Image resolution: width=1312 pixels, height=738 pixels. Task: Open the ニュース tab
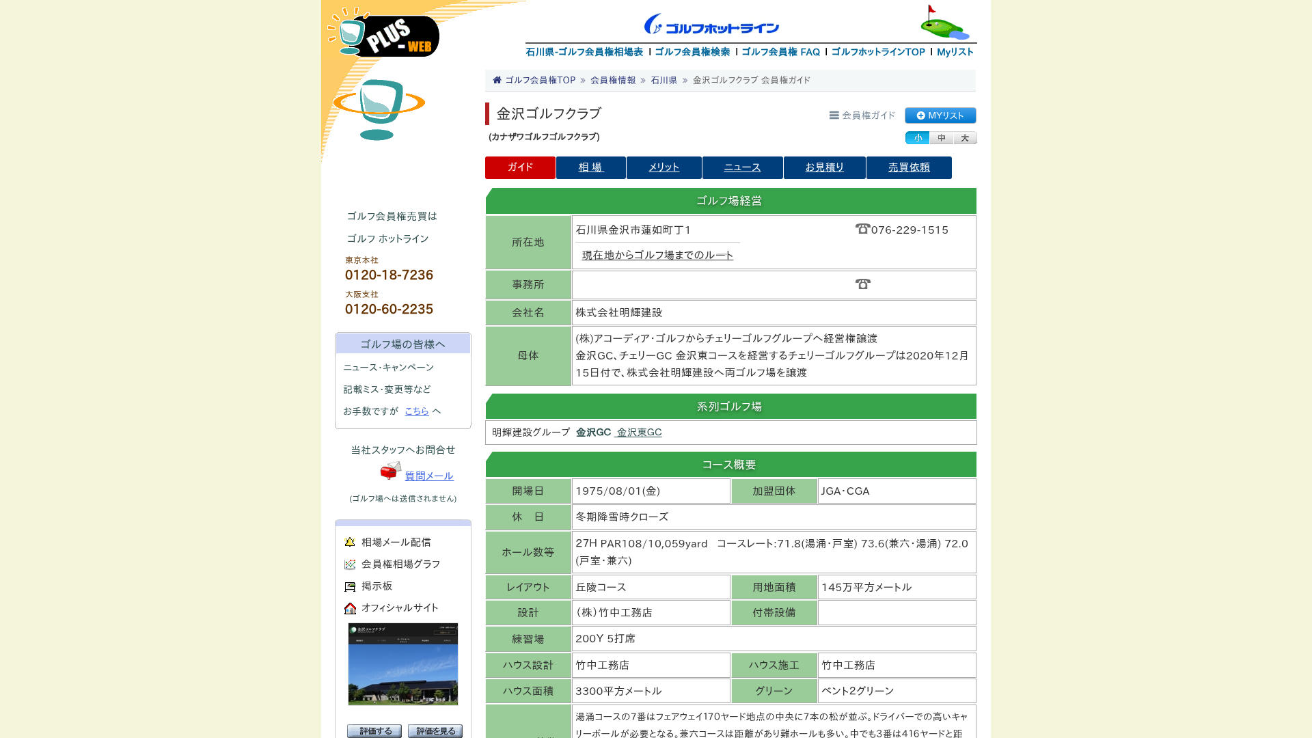click(742, 167)
